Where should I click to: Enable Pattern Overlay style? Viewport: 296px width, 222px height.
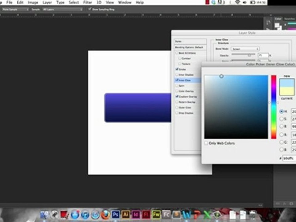tap(177, 102)
